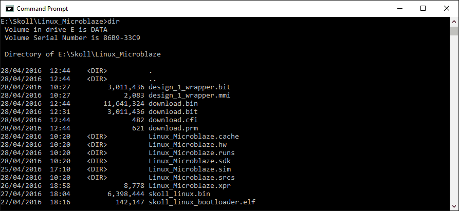Close the Command Prompt window
The image size is (459, 211).
[447, 8]
